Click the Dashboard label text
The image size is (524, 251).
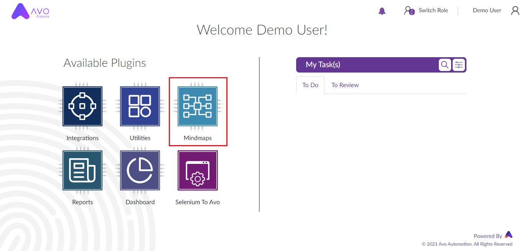[140, 202]
